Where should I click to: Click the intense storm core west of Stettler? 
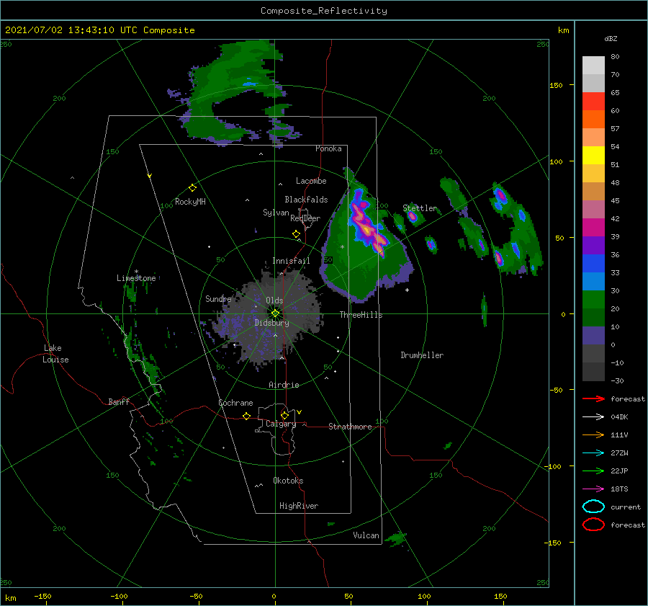click(x=368, y=226)
